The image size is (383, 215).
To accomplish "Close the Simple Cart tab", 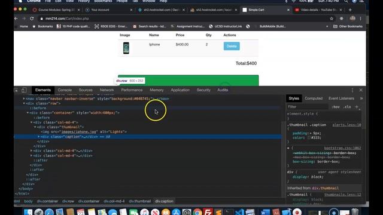I will pyautogui.click(x=288, y=10).
